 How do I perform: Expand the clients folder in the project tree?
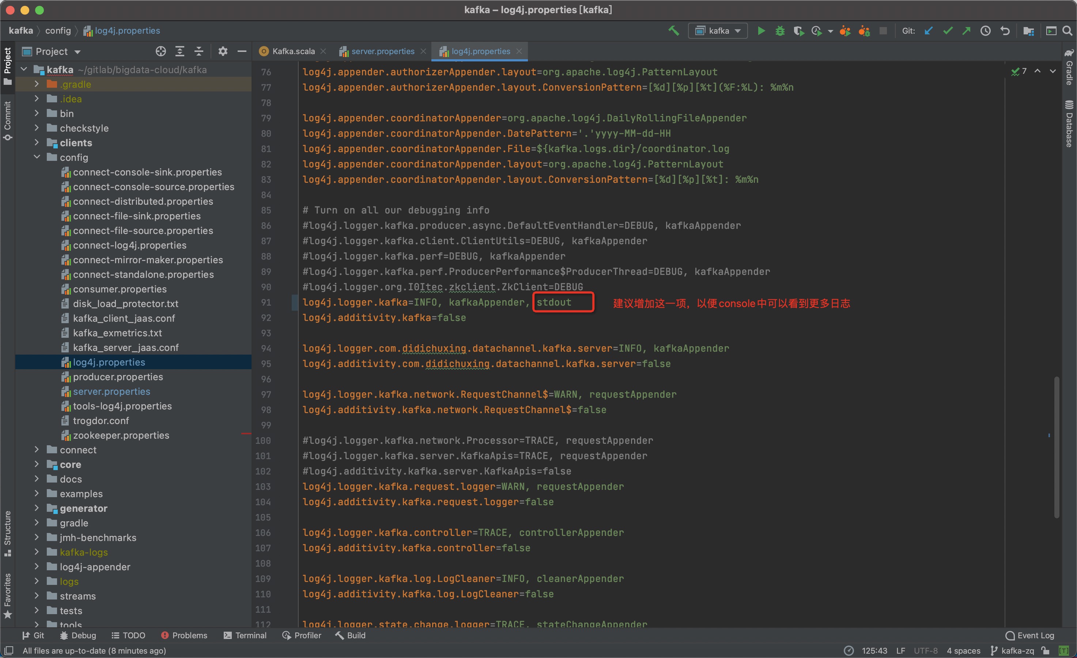pos(37,143)
